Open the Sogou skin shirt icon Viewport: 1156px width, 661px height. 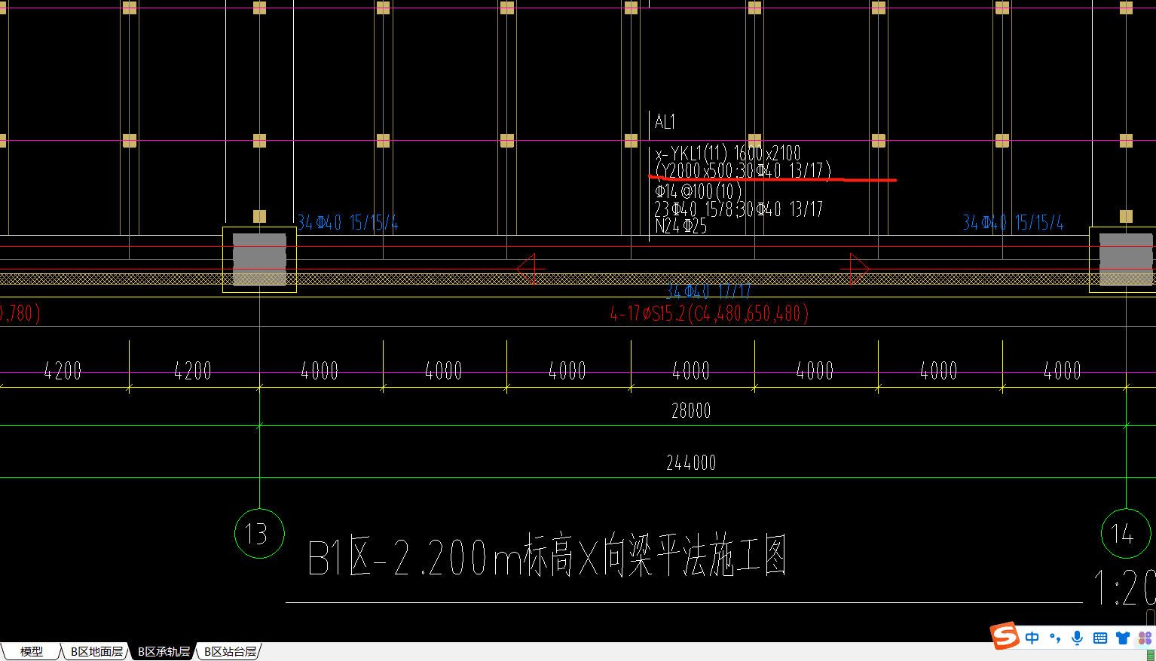pos(1123,638)
